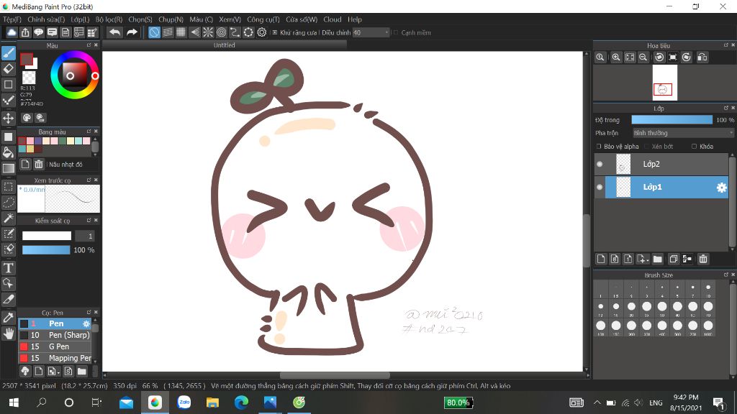The image size is (737, 414).
Task: Toggle Cạnh mềm checkbox
Action: point(396,32)
